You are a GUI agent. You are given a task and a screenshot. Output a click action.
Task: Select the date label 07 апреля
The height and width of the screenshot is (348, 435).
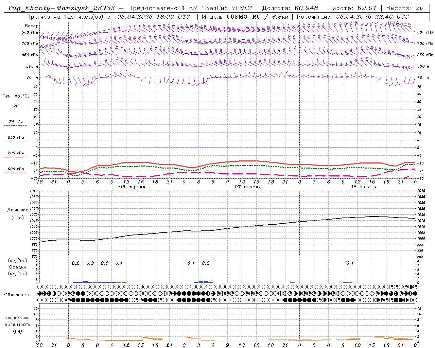click(x=248, y=187)
